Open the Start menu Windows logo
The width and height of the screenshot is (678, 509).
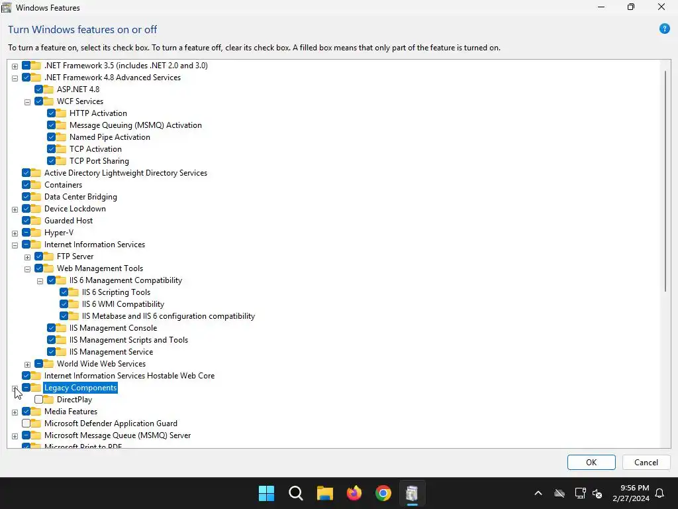click(266, 493)
